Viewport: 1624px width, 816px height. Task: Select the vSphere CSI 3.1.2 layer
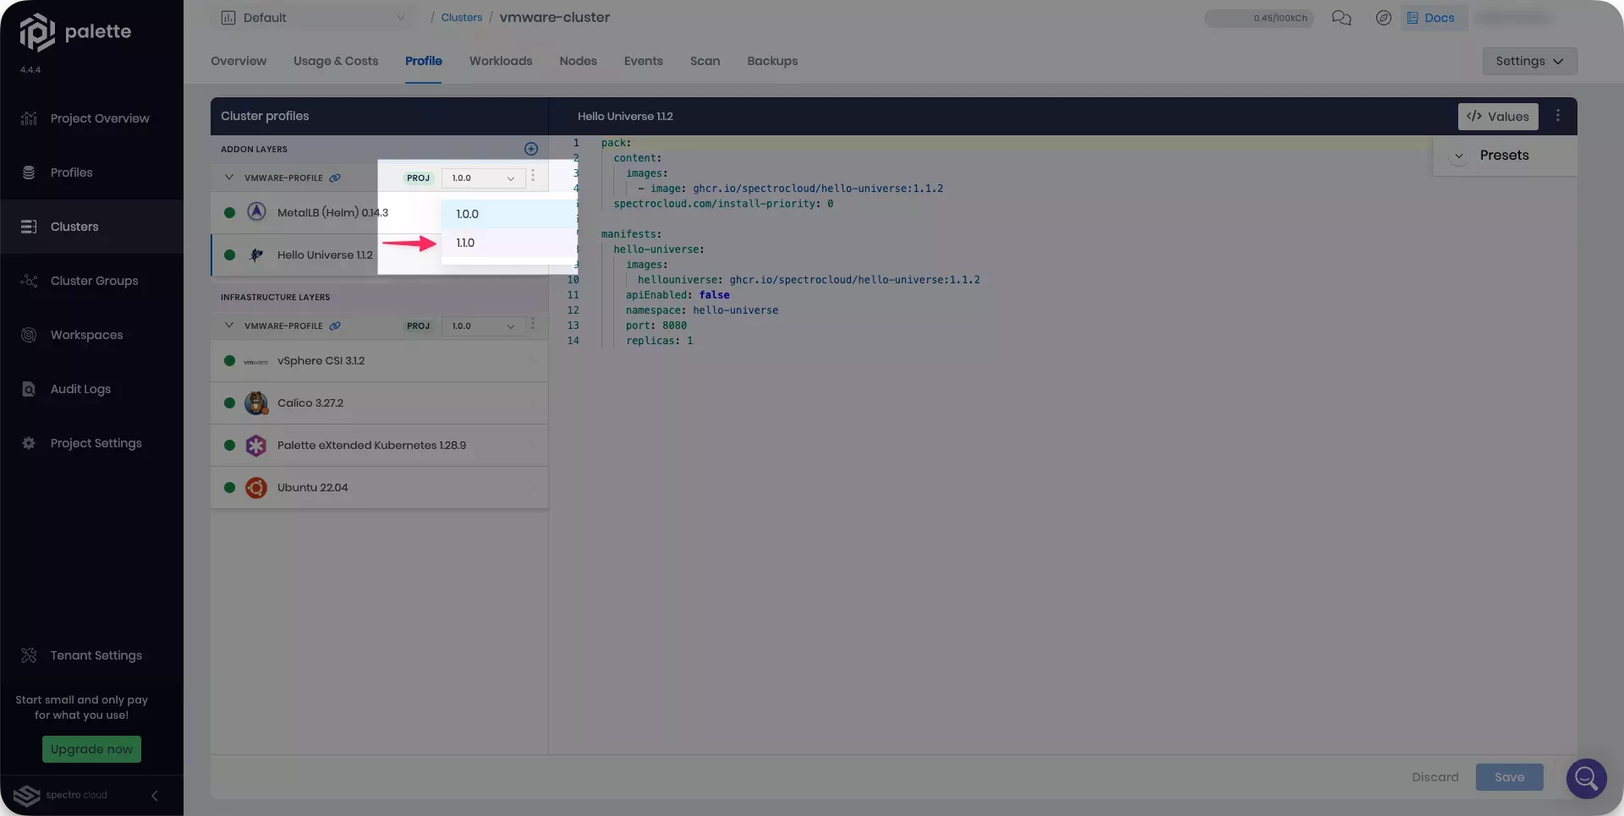point(379,361)
